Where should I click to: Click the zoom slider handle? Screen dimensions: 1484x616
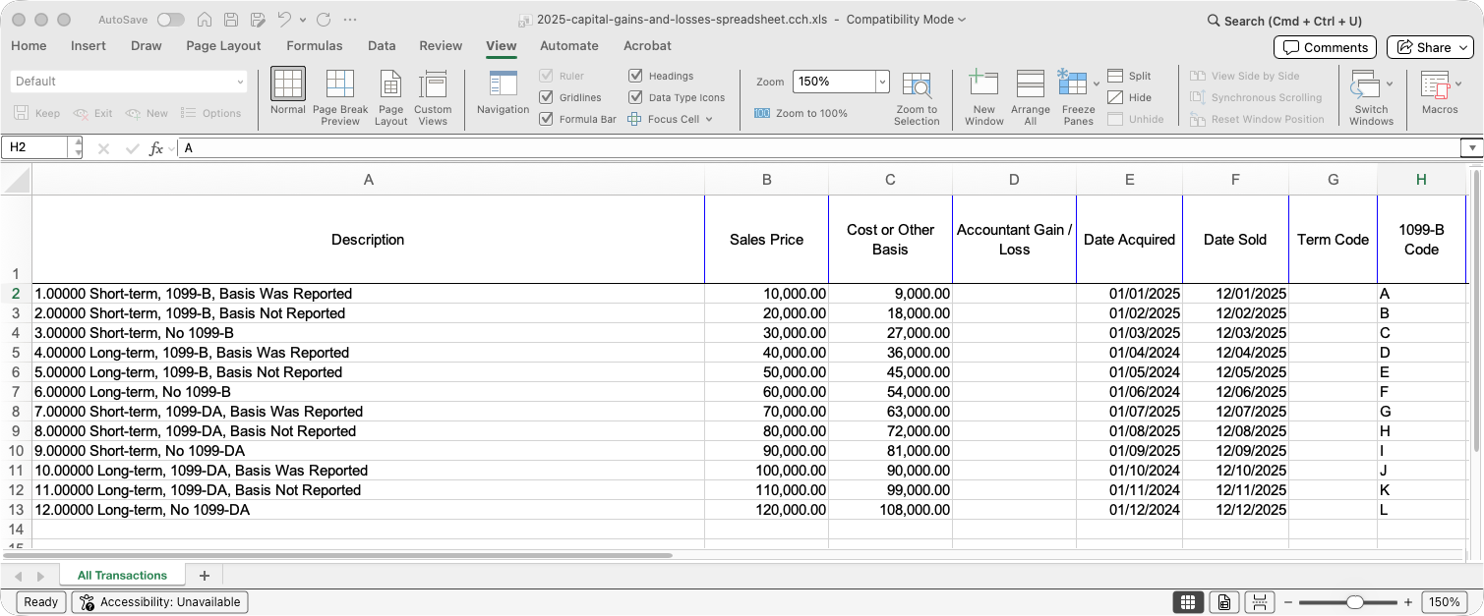(x=1354, y=602)
